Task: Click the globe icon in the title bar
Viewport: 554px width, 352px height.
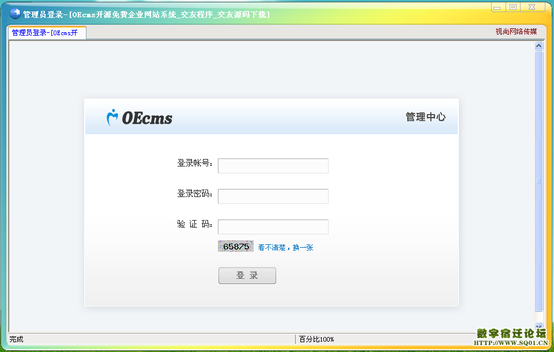Action: coord(15,13)
